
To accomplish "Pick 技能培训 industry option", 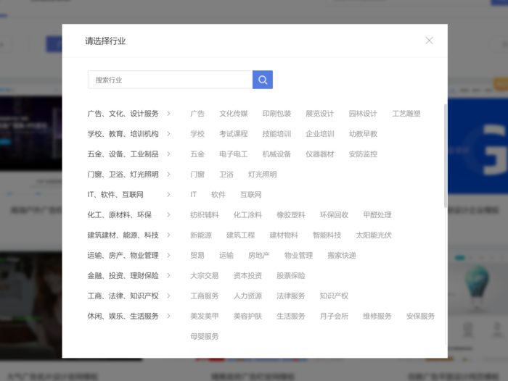I will point(276,134).
